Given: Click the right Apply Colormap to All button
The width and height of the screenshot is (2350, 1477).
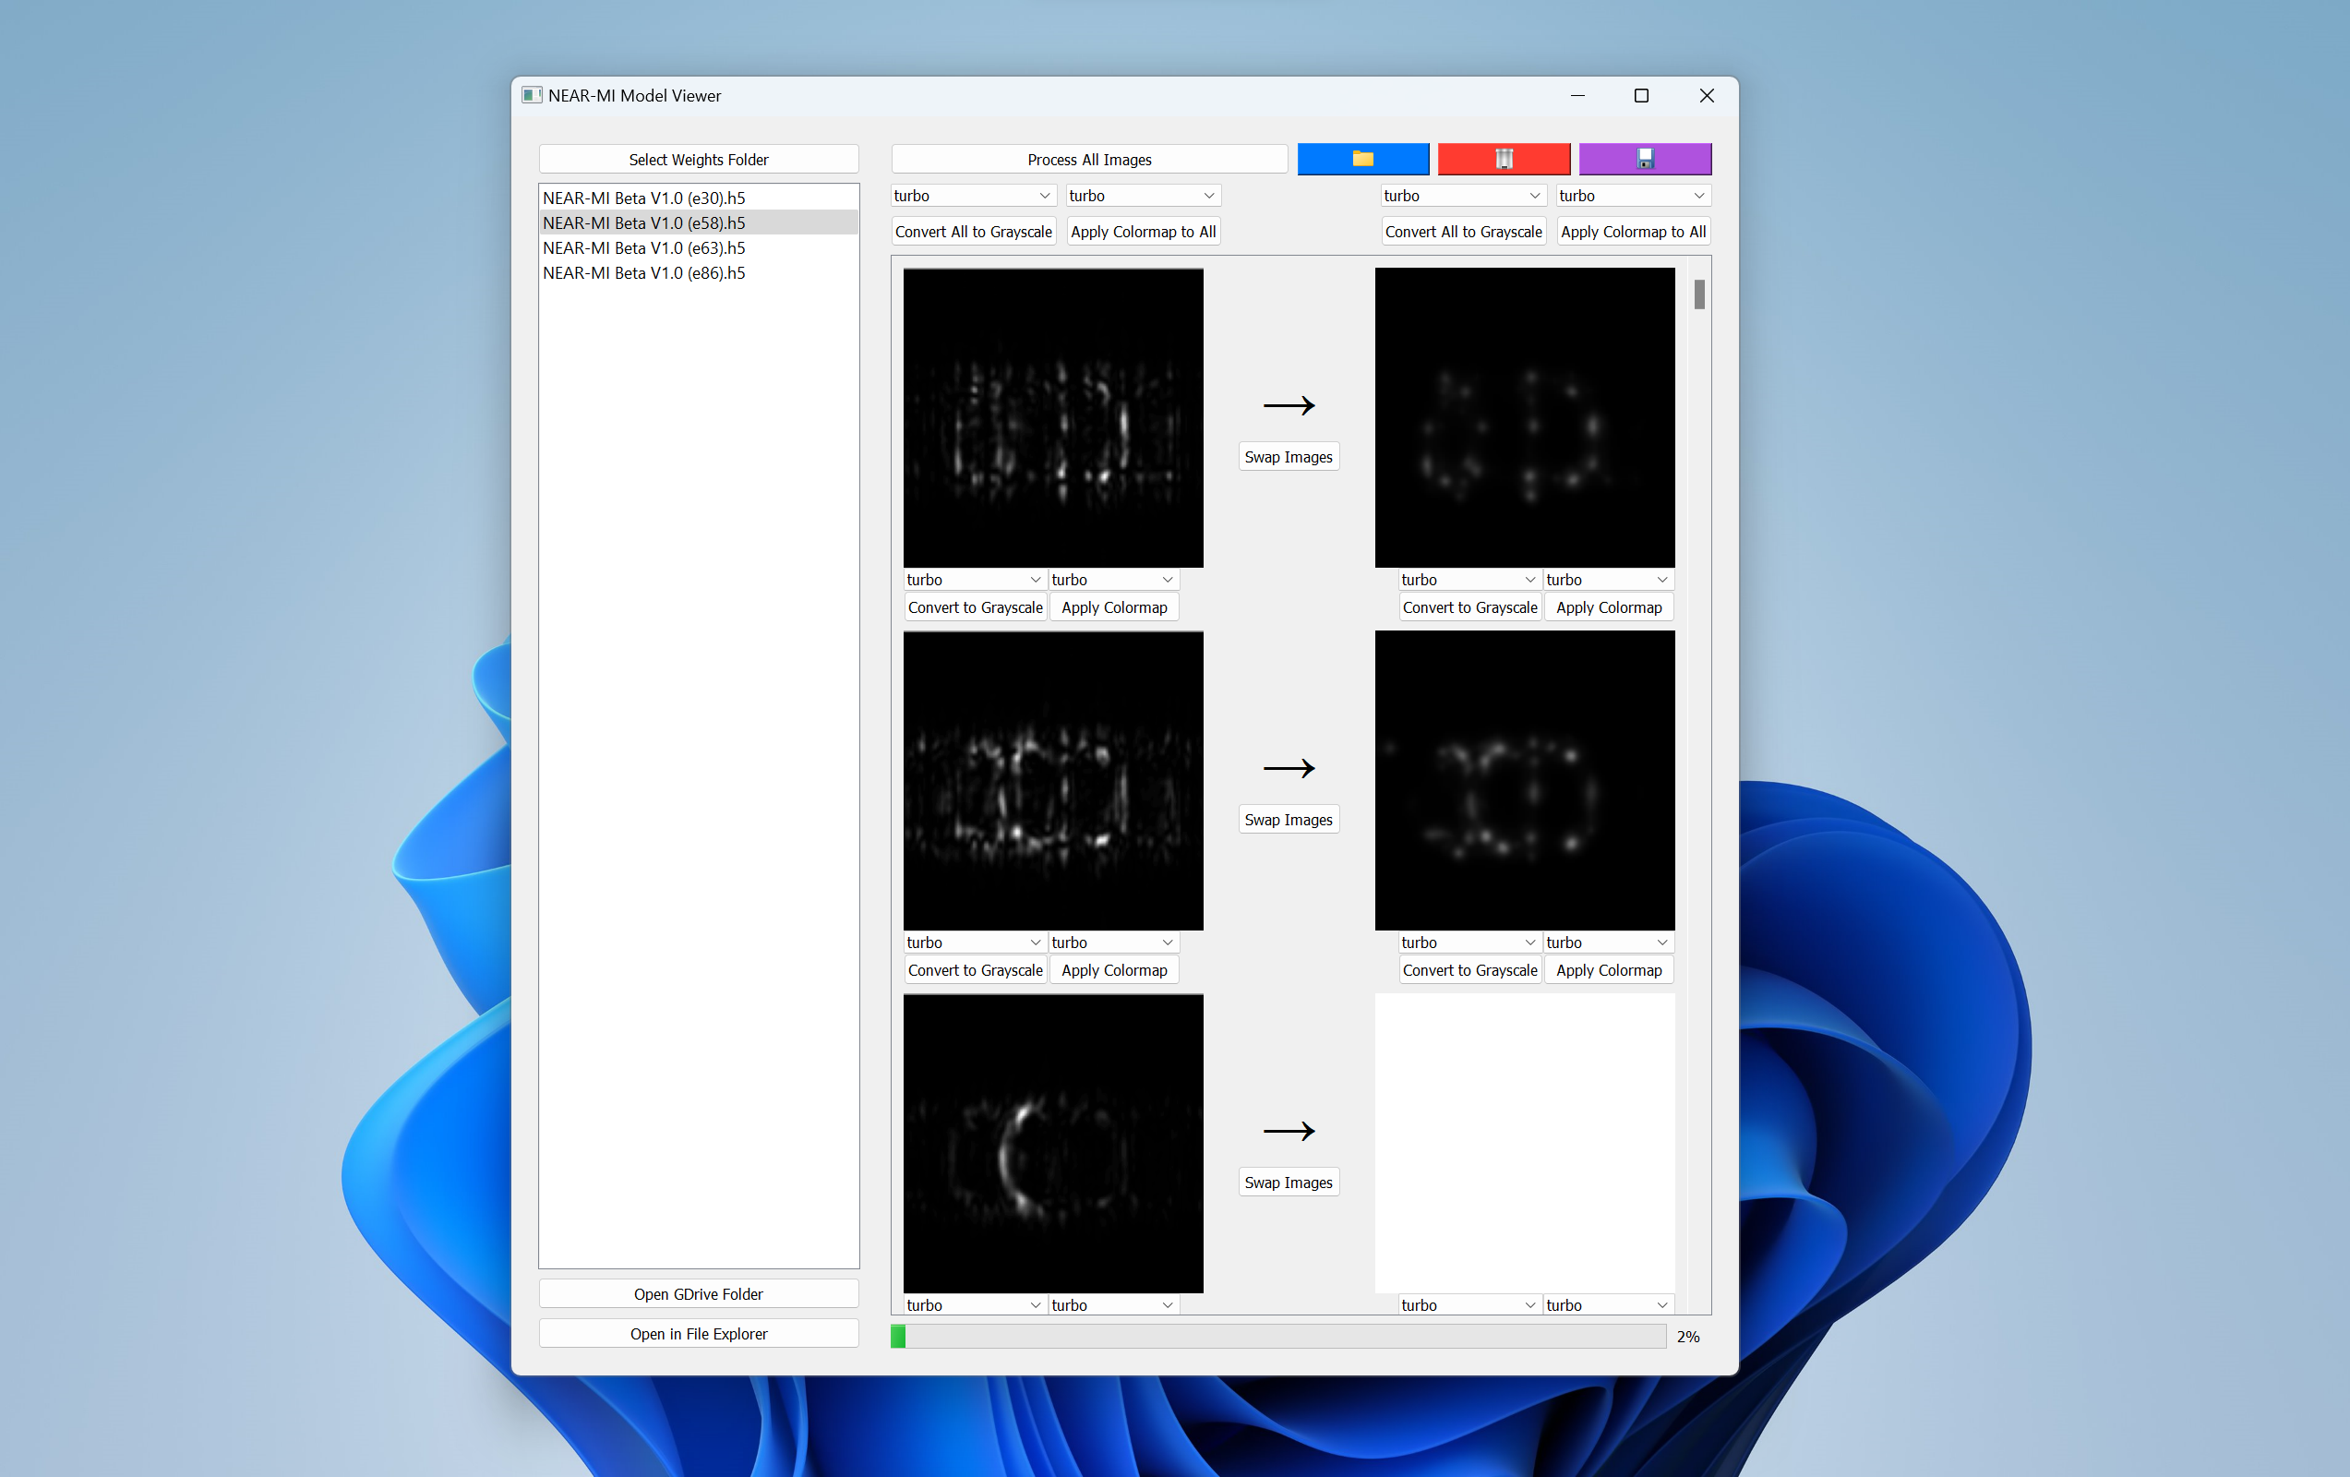Looking at the screenshot, I should (x=1633, y=231).
